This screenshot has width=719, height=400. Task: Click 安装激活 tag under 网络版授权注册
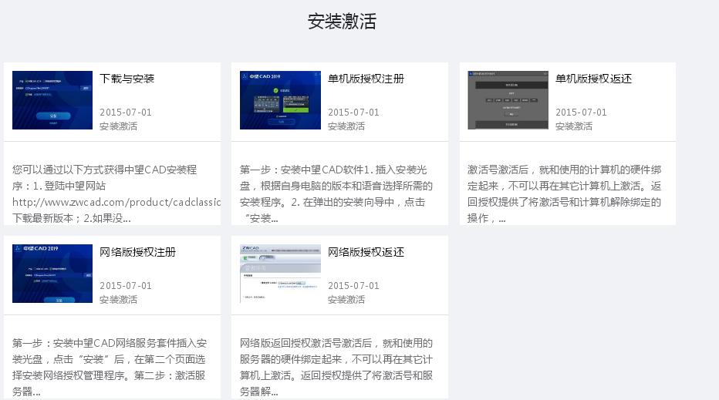[118, 299]
